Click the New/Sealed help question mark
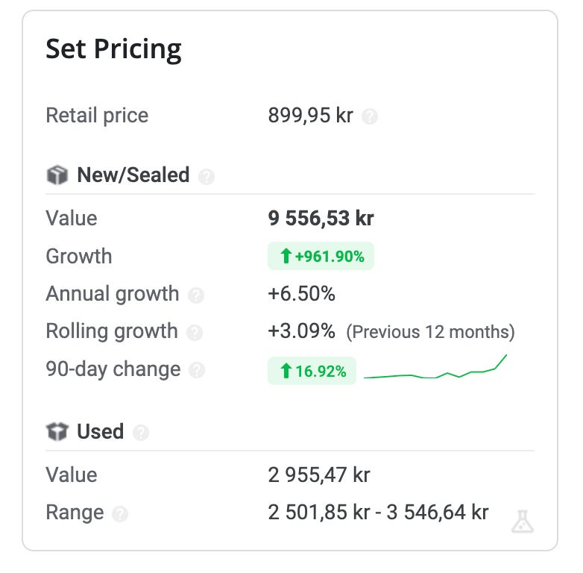The height and width of the screenshot is (573, 583). click(x=207, y=176)
